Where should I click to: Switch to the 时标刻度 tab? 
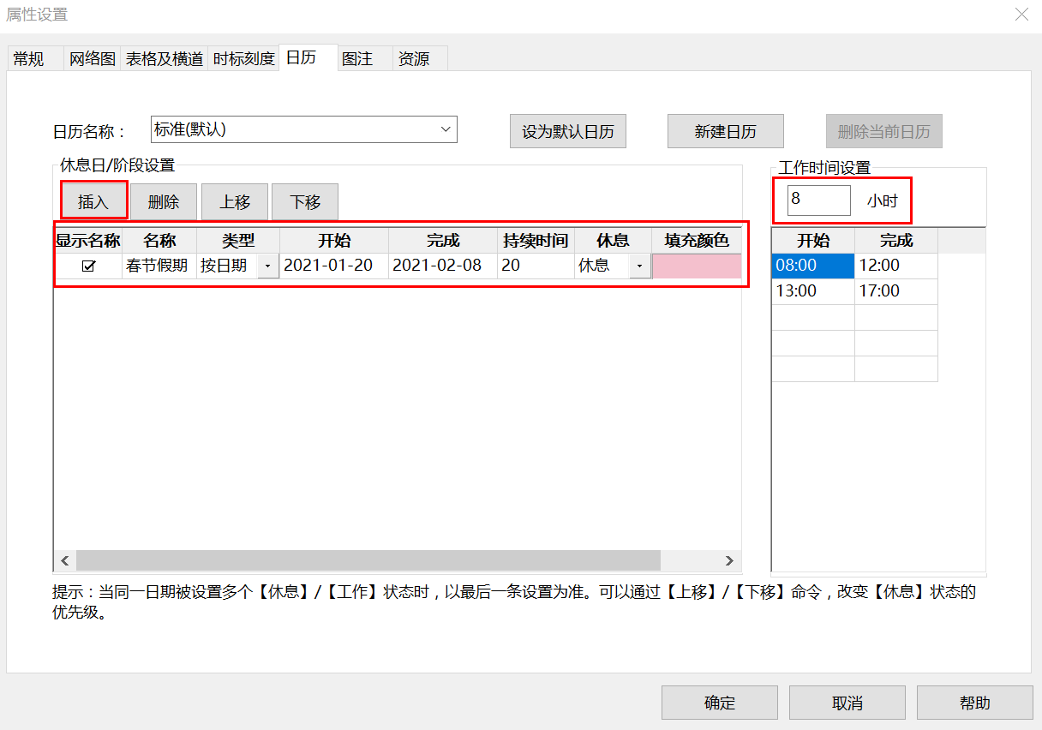(x=243, y=57)
